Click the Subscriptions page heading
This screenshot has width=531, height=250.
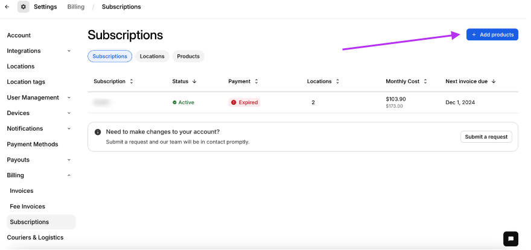point(126,35)
